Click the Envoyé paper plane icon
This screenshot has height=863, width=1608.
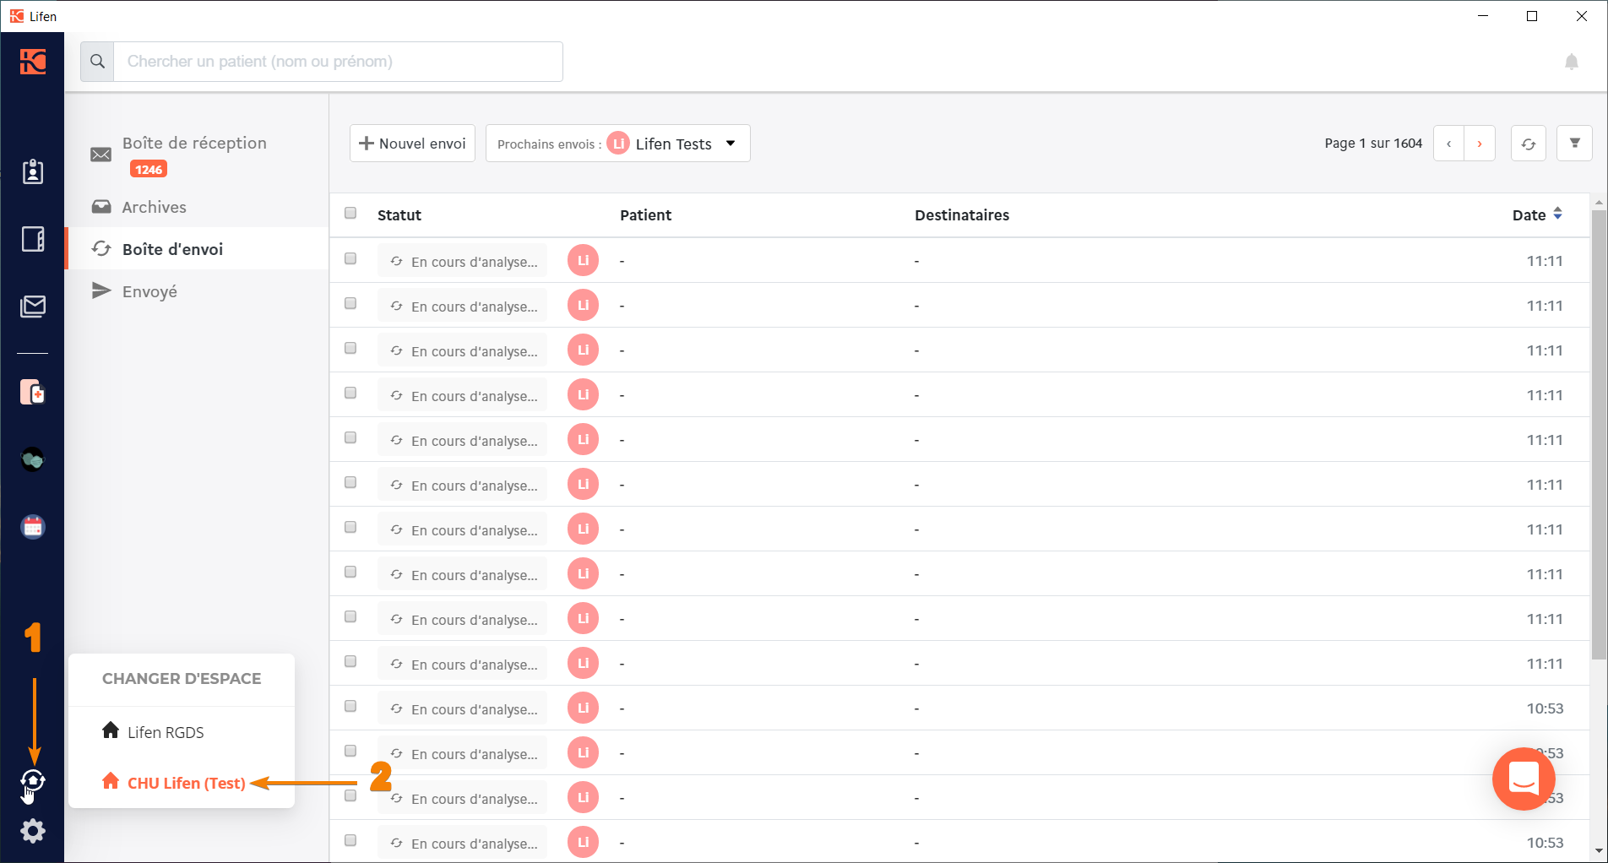pos(101,290)
